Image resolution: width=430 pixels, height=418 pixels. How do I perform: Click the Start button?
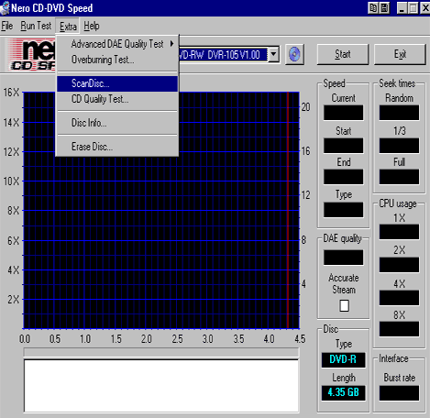pyautogui.click(x=343, y=54)
